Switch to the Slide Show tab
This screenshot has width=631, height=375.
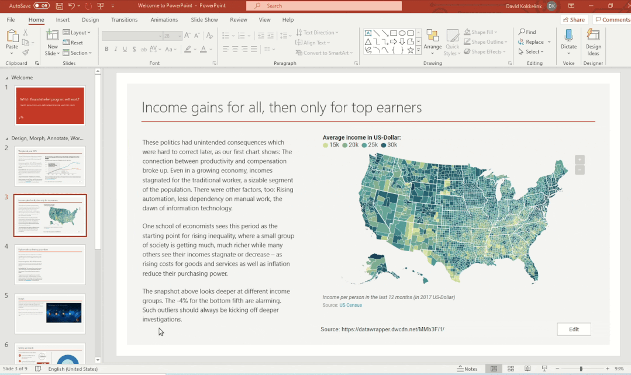click(x=205, y=19)
